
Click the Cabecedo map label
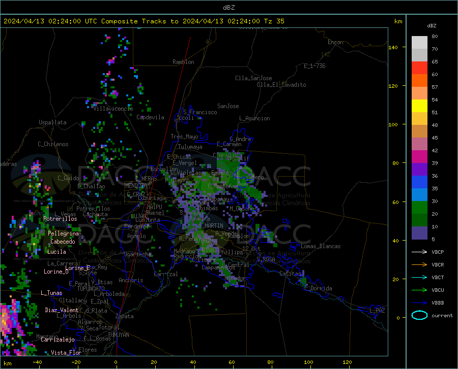(x=63, y=242)
